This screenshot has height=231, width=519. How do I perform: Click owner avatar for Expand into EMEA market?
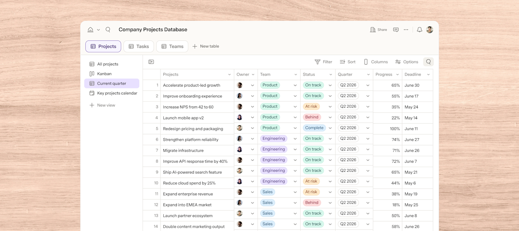click(x=240, y=203)
